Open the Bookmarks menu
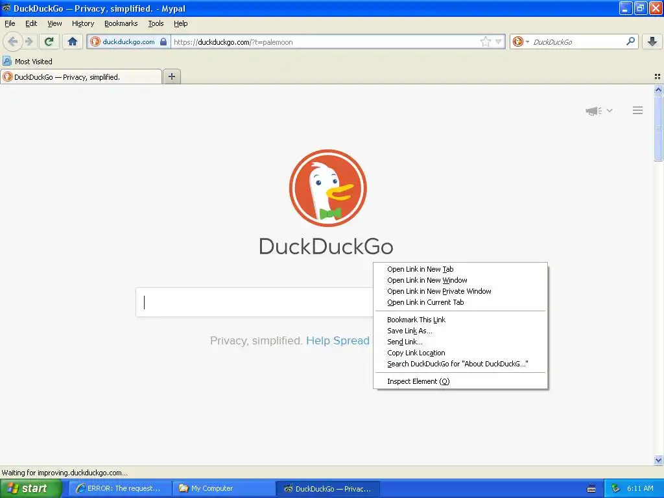Viewport: 664px width, 498px height. click(x=121, y=23)
